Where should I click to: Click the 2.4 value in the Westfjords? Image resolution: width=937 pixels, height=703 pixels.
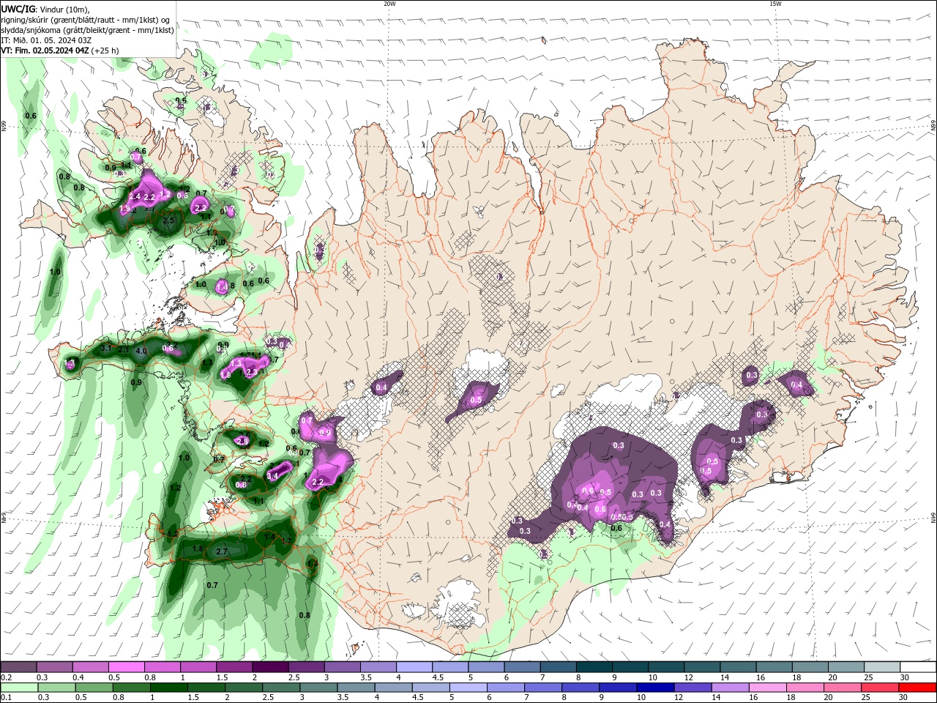click(135, 197)
